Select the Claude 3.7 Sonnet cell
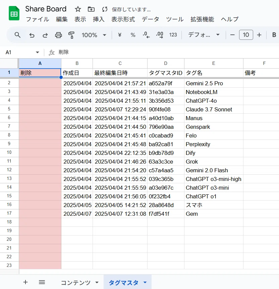 coord(214,109)
